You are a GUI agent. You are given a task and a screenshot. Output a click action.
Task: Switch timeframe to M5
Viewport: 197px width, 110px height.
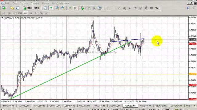(9, 13)
